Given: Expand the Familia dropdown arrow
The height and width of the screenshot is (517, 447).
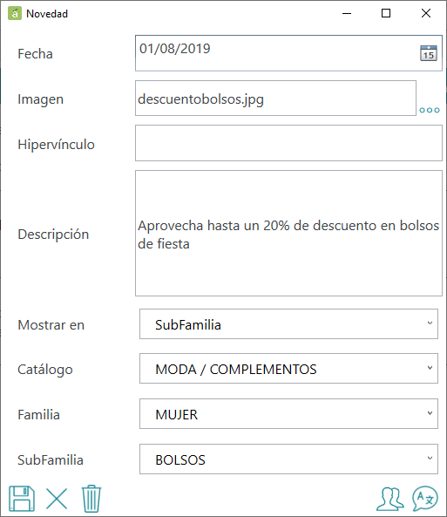Looking at the screenshot, I should pyautogui.click(x=430, y=413).
